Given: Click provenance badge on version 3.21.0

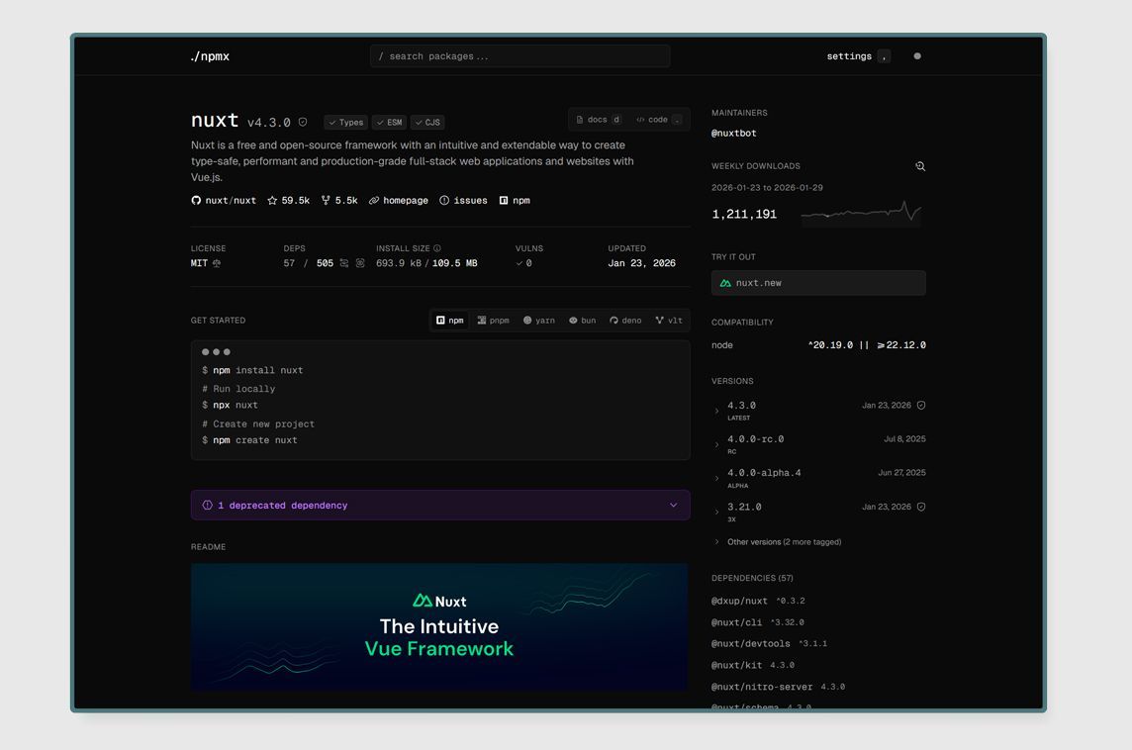Looking at the screenshot, I should [921, 507].
